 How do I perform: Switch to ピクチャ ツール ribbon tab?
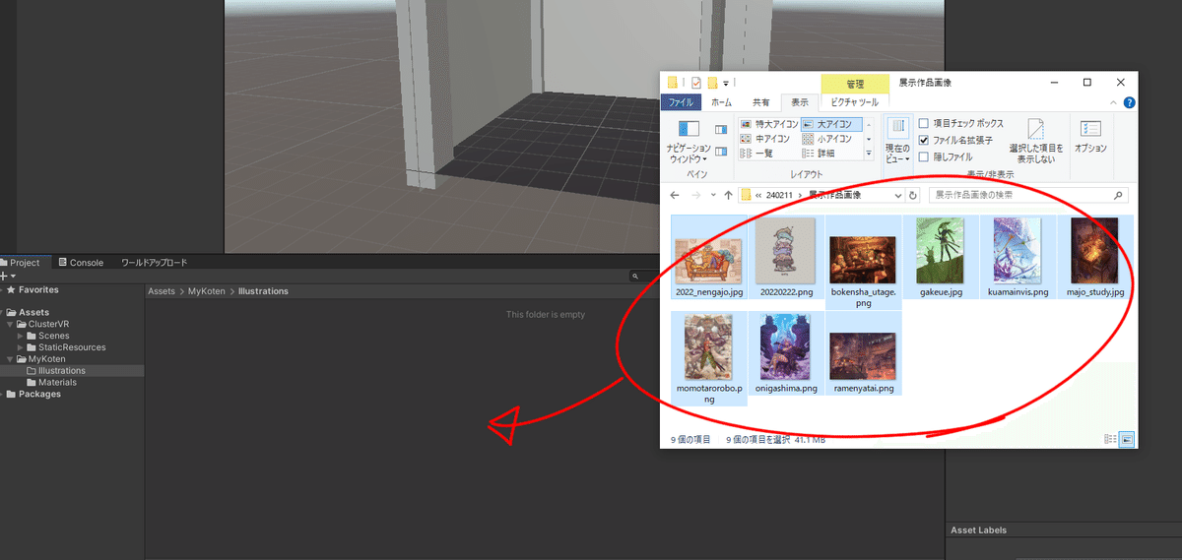click(x=853, y=102)
